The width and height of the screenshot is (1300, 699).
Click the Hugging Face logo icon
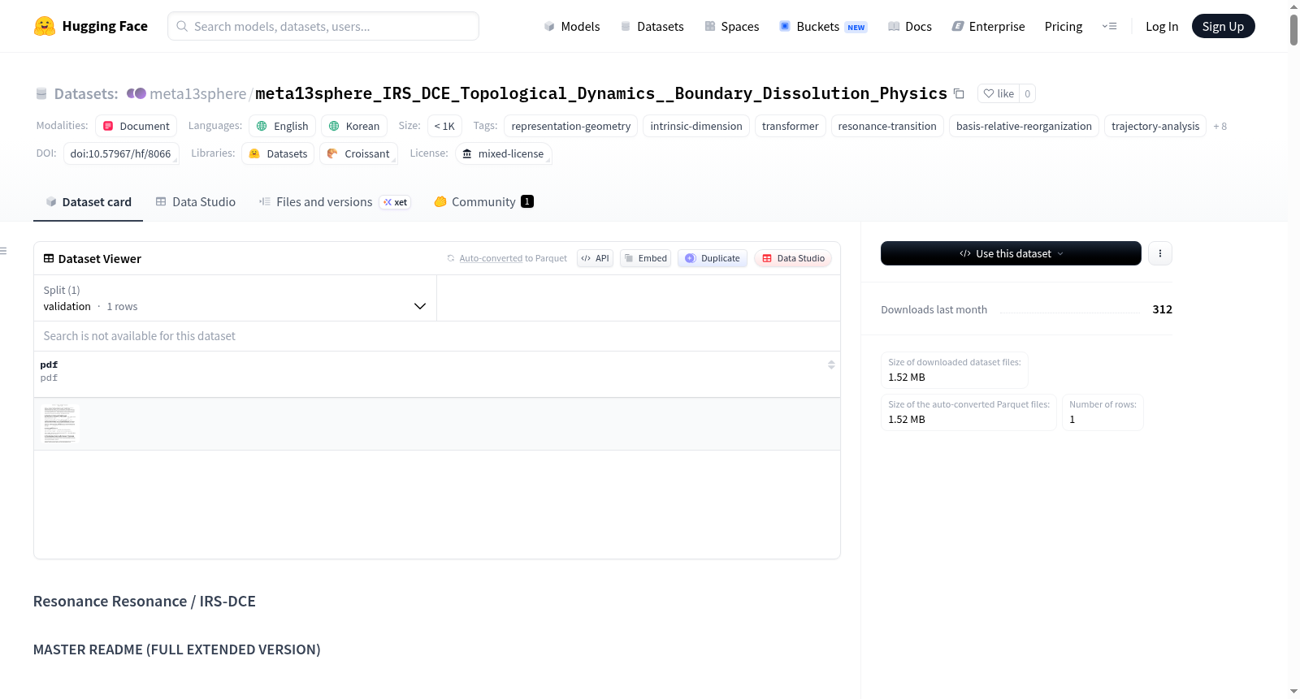[45, 26]
